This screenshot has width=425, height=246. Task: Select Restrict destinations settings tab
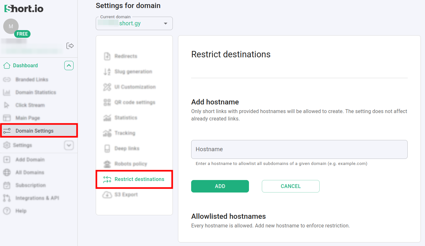point(139,179)
